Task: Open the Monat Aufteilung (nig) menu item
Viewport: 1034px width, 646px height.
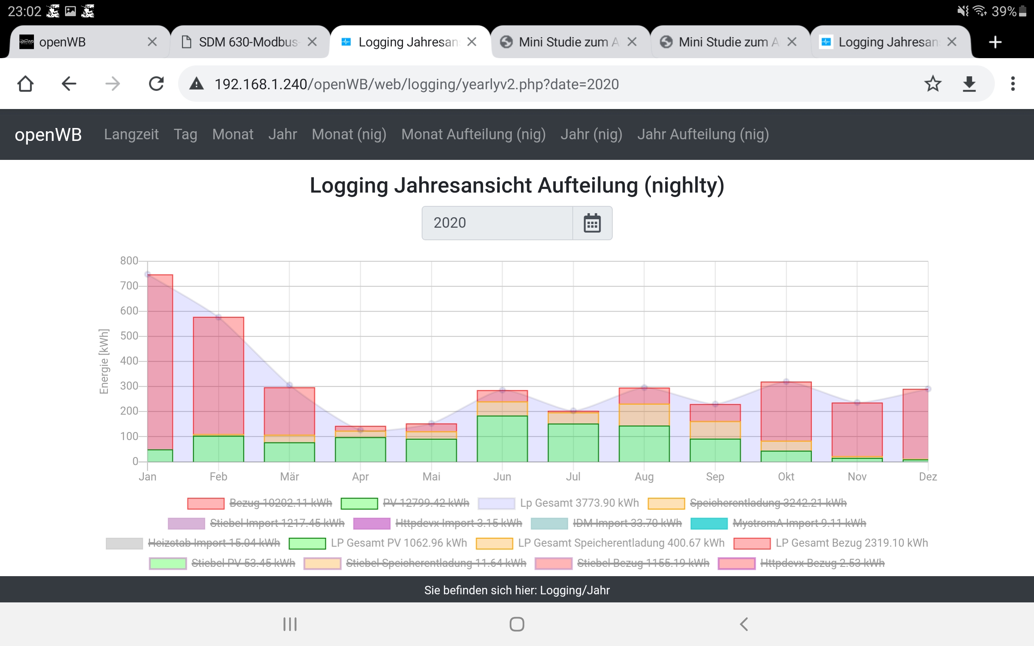Action: 473,134
